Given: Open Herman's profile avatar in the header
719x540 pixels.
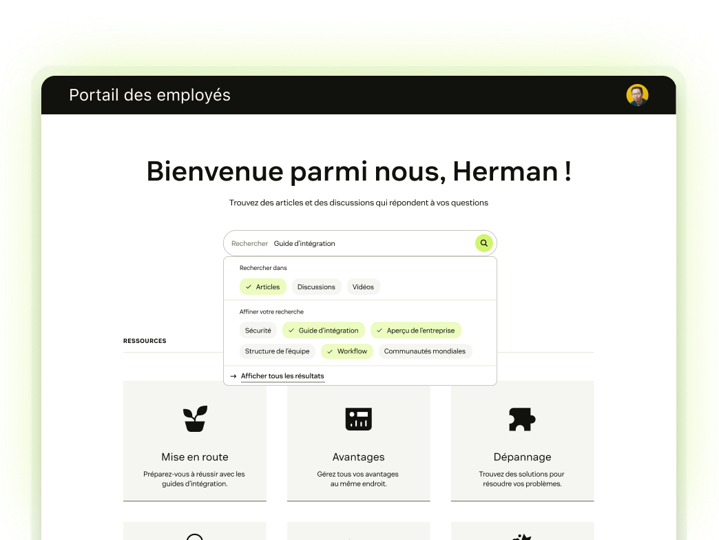Looking at the screenshot, I should click(636, 95).
